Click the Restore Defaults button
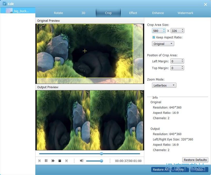Viewport: 211px width, 175px height. (195, 160)
